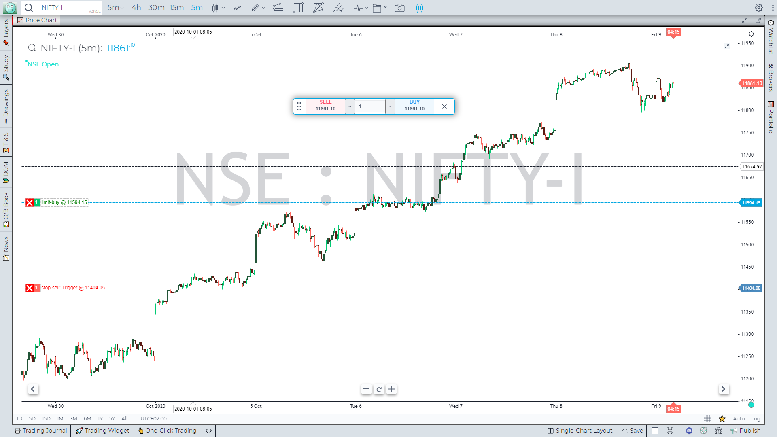
Task: Select the 15m timeframe
Action: [176, 8]
